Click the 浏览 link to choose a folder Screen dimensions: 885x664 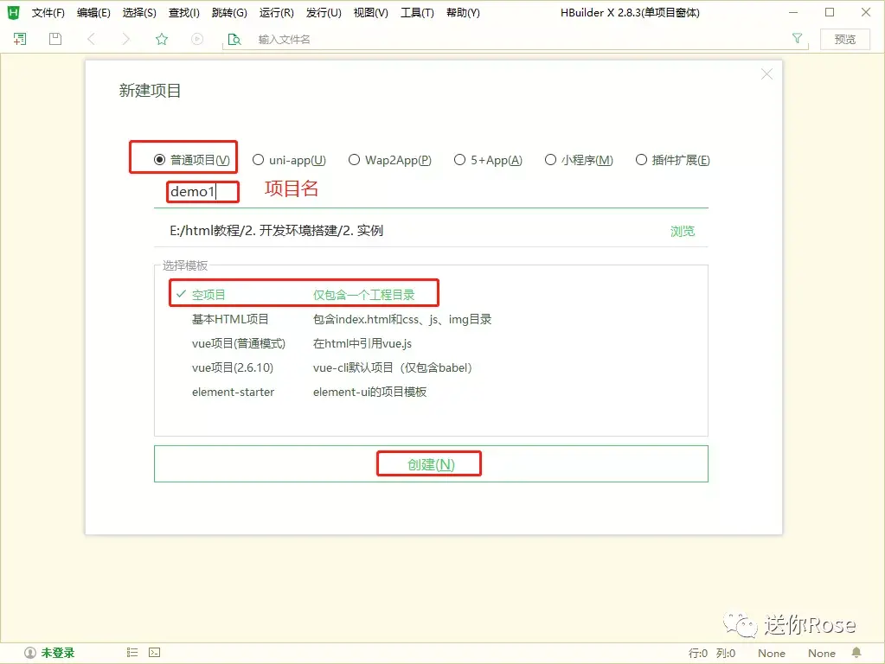point(682,231)
